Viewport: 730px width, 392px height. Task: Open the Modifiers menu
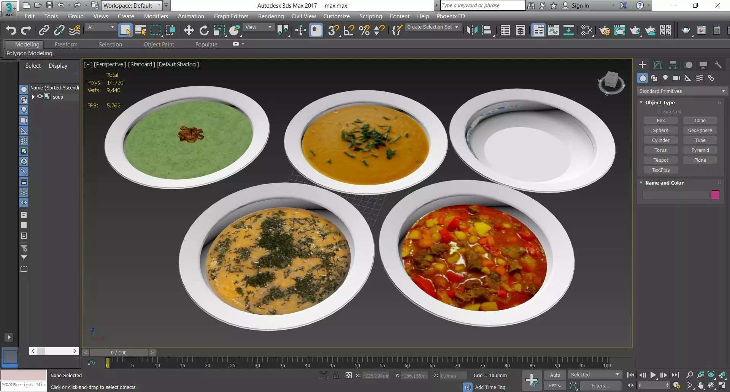tap(156, 16)
